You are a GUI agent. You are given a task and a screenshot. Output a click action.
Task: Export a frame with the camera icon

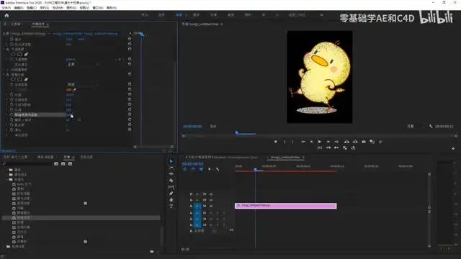pyautogui.click(x=364, y=142)
